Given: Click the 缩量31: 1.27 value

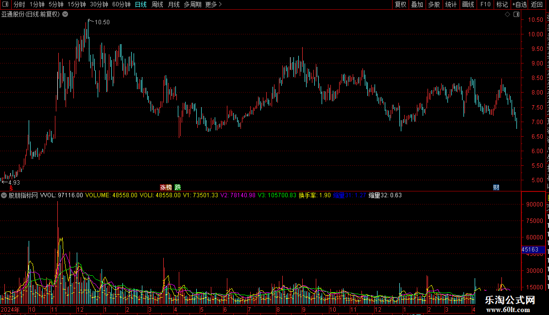Looking at the screenshot, I should (349, 195).
